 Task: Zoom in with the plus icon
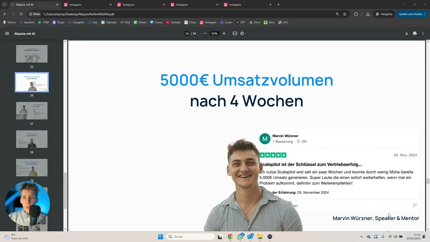(x=224, y=34)
